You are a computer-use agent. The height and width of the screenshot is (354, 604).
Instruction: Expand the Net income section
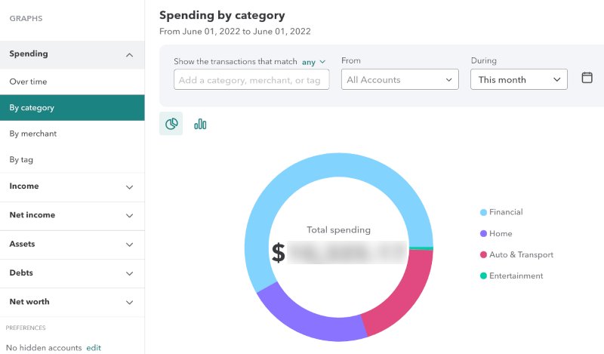pos(129,216)
